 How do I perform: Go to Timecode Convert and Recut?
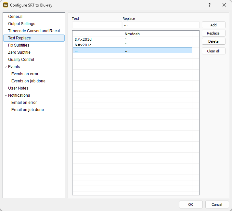point(34,31)
